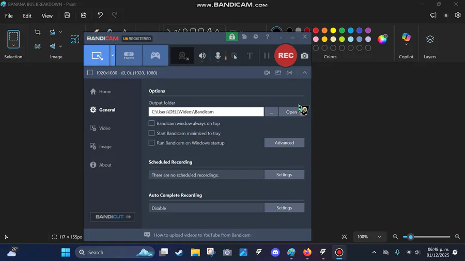Click the broadcast signal icon in status bar

coord(289,73)
